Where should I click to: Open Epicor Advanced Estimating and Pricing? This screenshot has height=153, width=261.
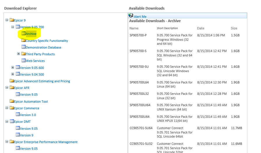(x=42, y=81)
